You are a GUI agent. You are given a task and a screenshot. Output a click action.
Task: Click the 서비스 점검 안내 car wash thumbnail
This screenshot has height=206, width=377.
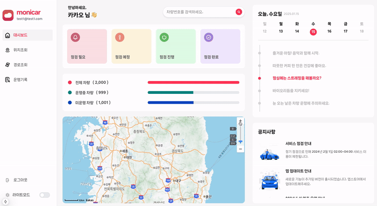[270, 154]
